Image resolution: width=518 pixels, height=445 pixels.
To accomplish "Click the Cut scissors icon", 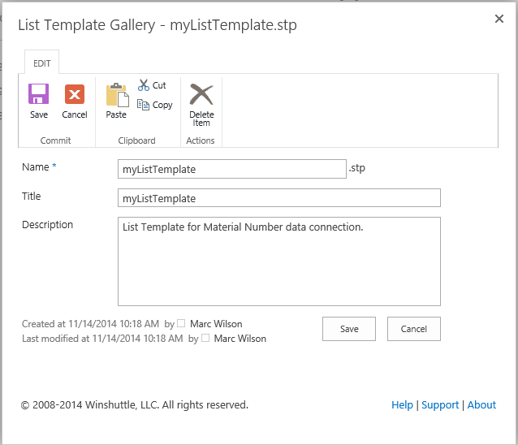I will coord(144,85).
